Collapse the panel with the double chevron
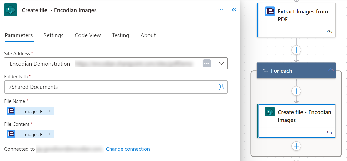 click(234, 10)
